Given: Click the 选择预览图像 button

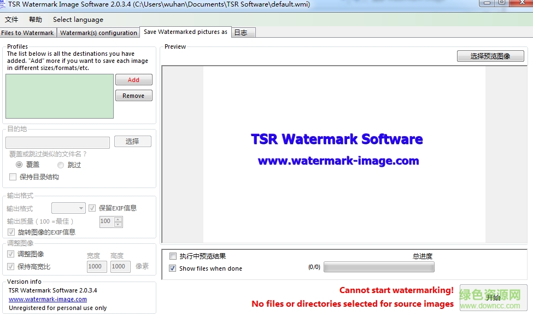Looking at the screenshot, I should point(490,56).
